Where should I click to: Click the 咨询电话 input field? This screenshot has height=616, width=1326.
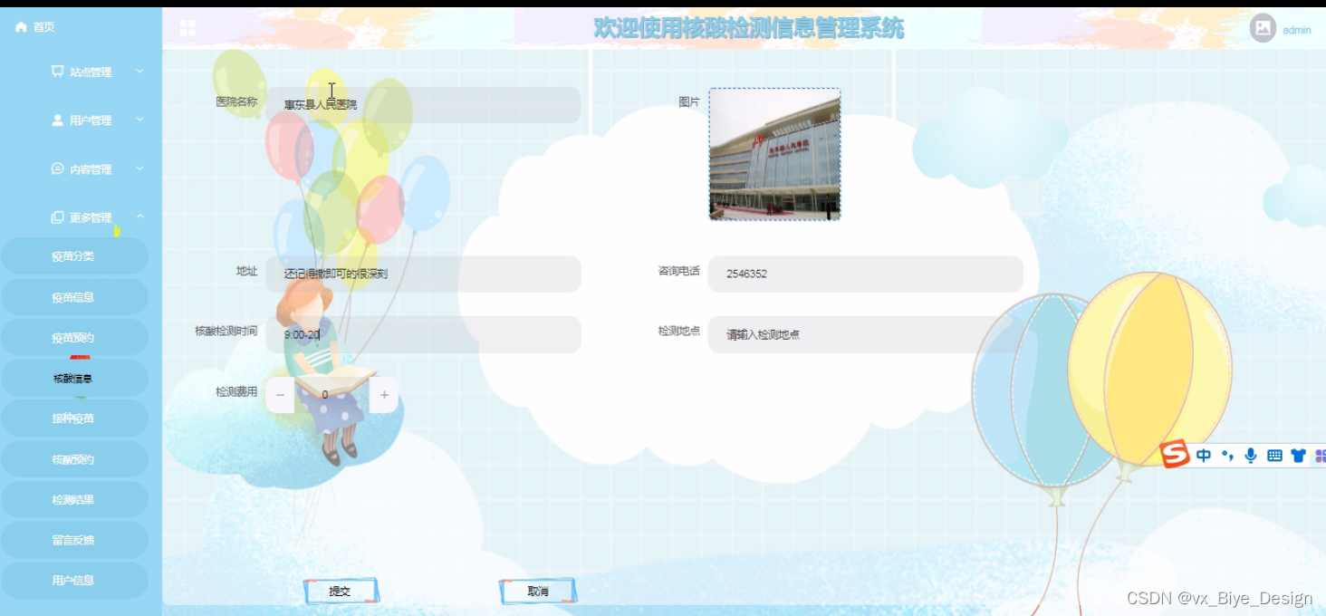[866, 274]
